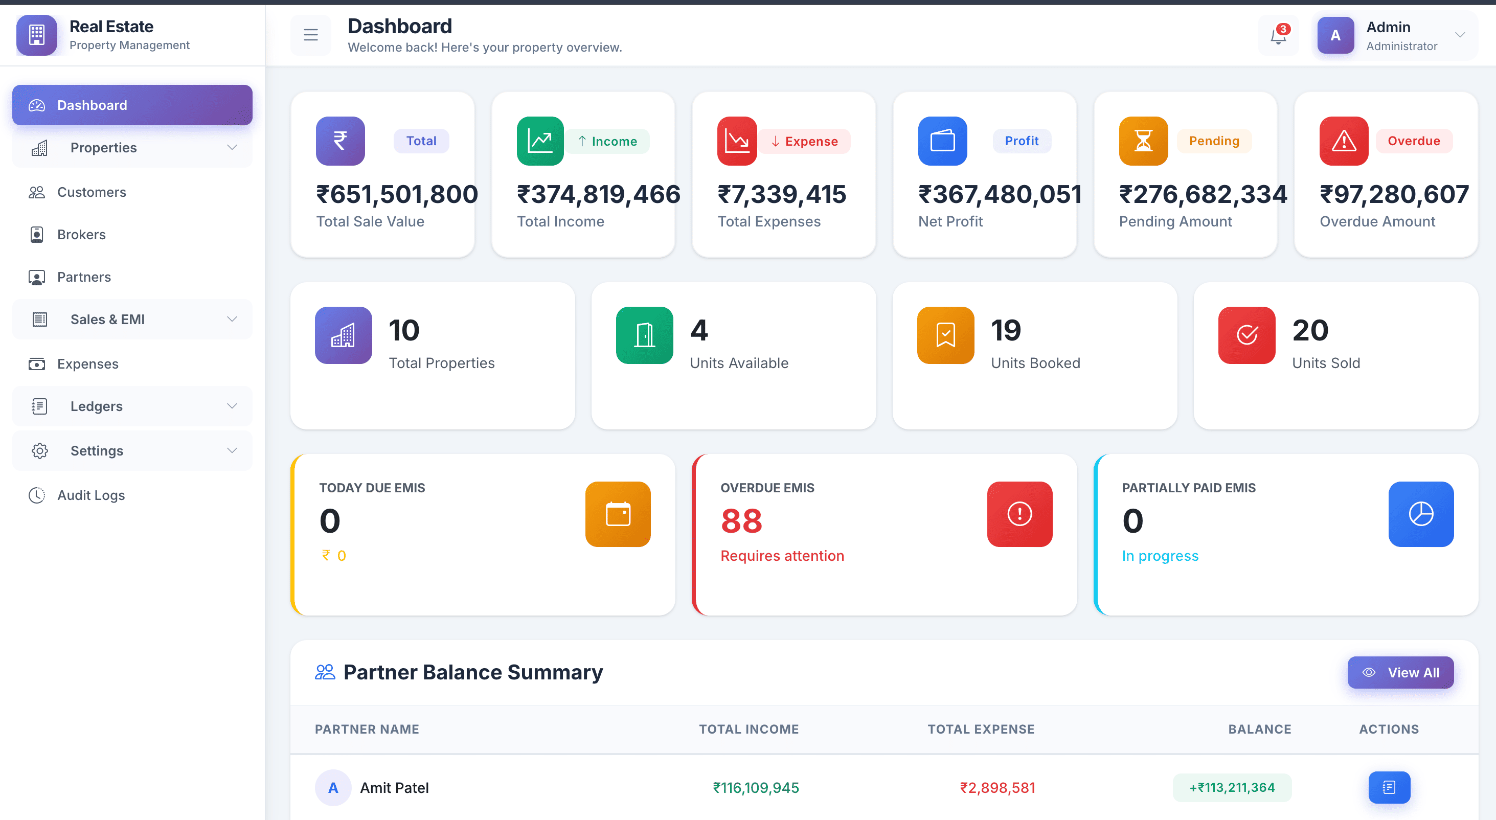Screen dimensions: 1496x820
Task: Click the Today Due EMIs calendar icon
Action: (617, 513)
